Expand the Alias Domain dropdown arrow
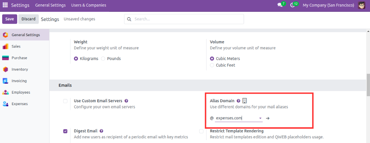This screenshot has width=370, height=143. [260, 118]
